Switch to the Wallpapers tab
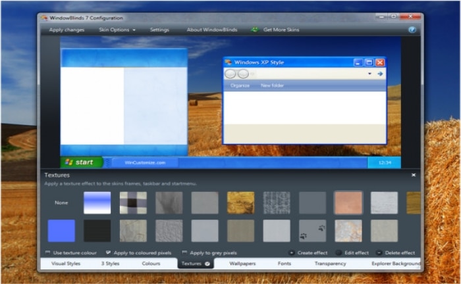Image resolution: width=461 pixels, height=284 pixels. click(x=242, y=264)
